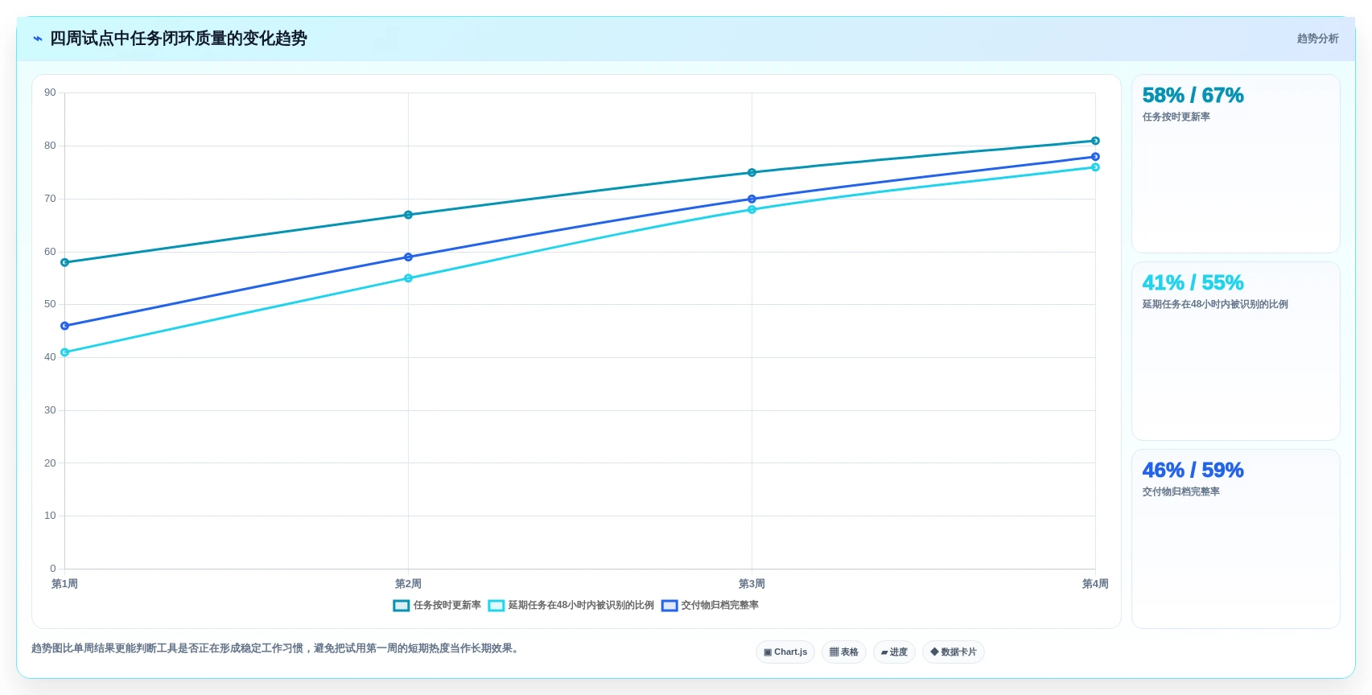The image size is (1372, 695).
Task: Click the 第4周 x-axis label
Action: point(1095,584)
